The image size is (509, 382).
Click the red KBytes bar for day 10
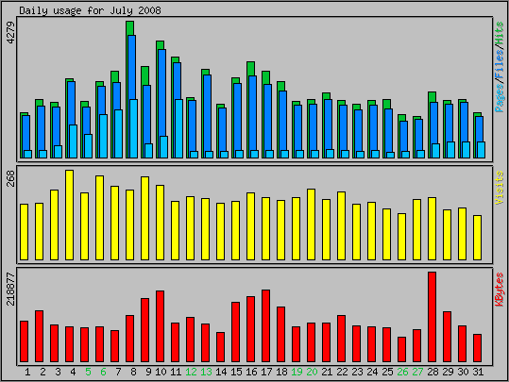coord(160,326)
